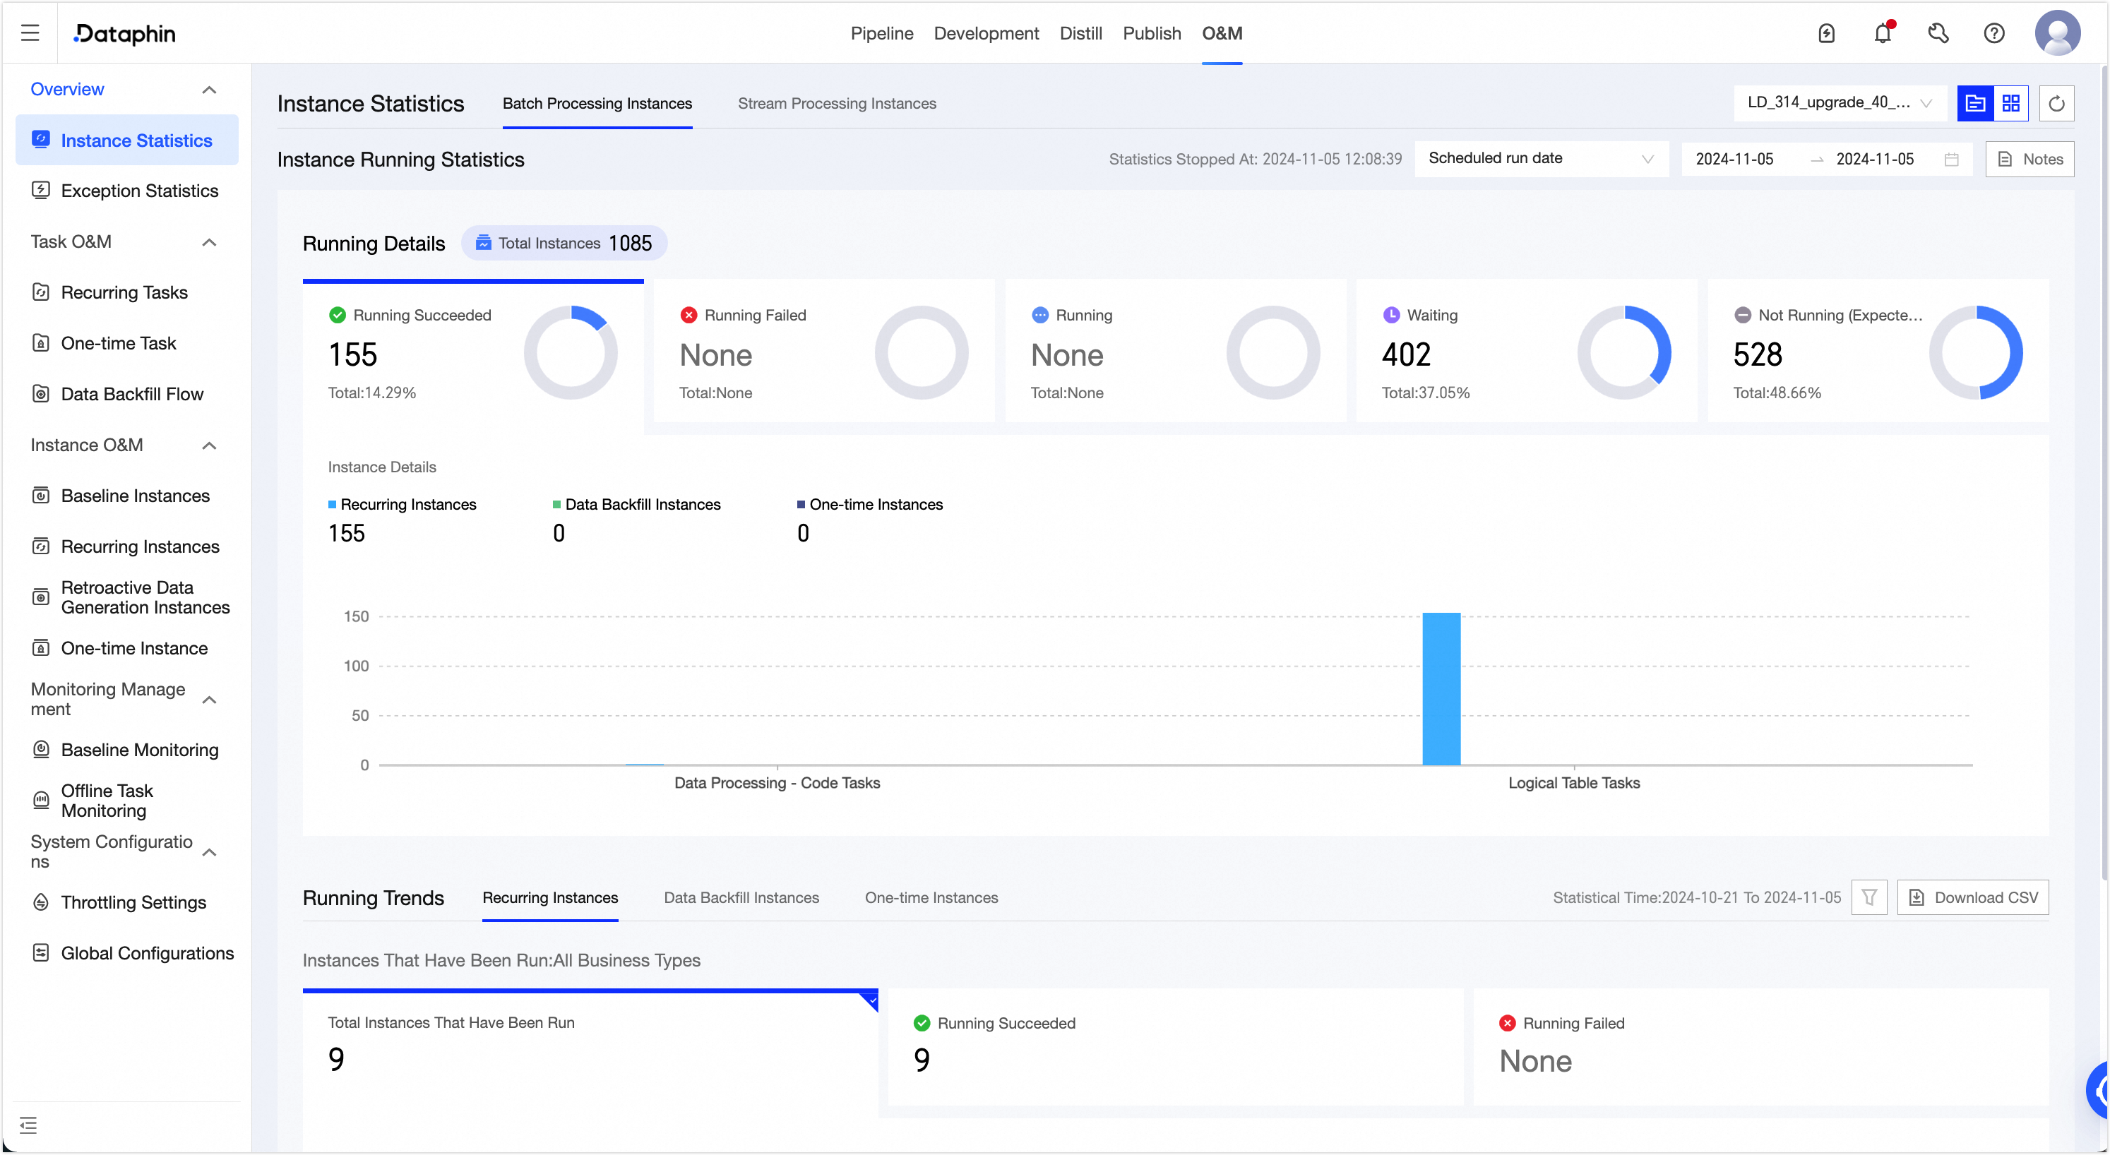Click the user avatar icon
The height and width of the screenshot is (1155, 2110).
2057,34
